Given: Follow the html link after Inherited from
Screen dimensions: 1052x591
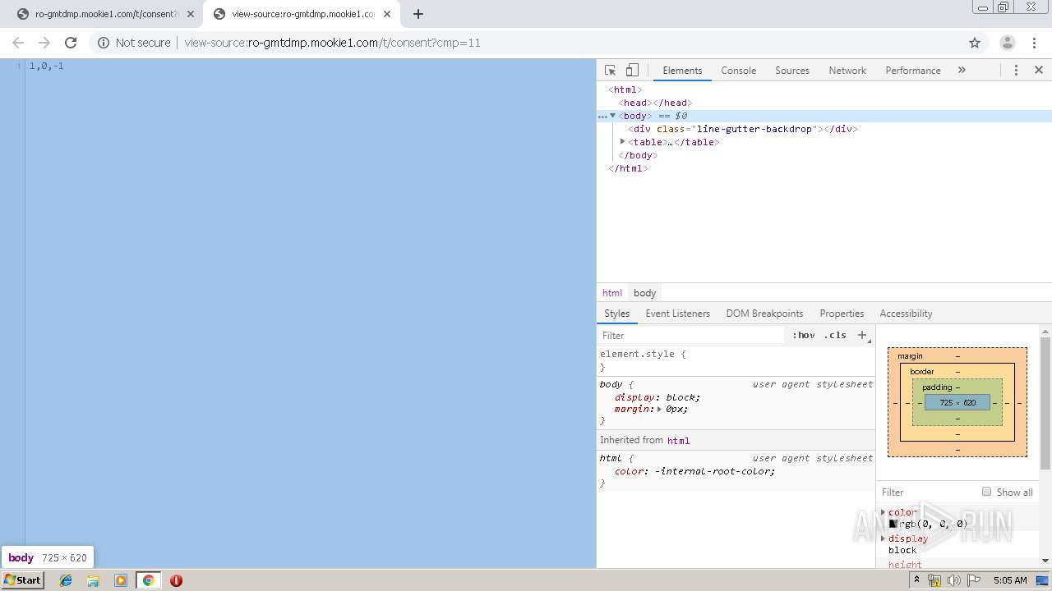Looking at the screenshot, I should click(x=678, y=441).
